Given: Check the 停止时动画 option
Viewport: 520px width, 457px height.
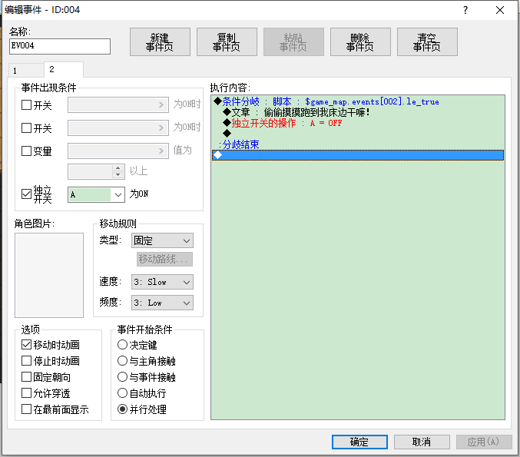Looking at the screenshot, I should 26,361.
